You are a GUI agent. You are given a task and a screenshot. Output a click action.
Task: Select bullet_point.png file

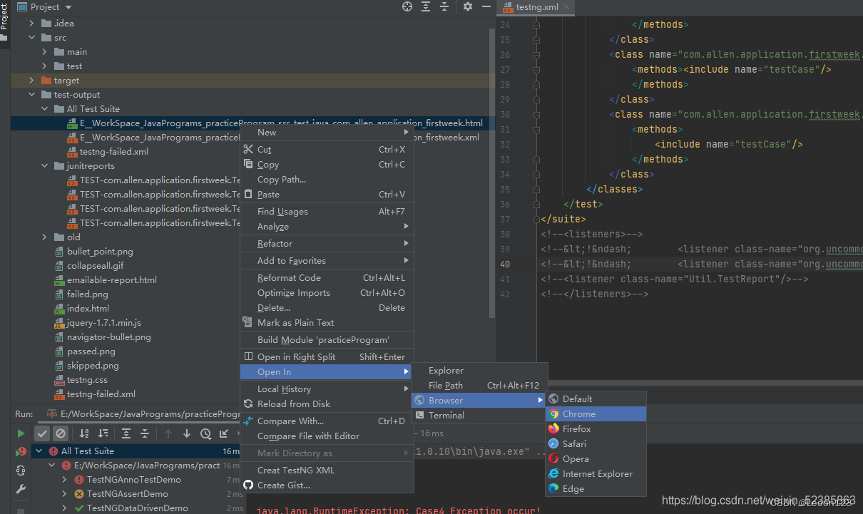pos(100,252)
